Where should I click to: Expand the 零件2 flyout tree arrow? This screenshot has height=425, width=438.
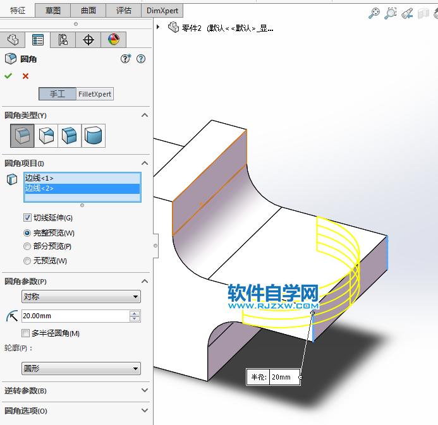coord(158,27)
